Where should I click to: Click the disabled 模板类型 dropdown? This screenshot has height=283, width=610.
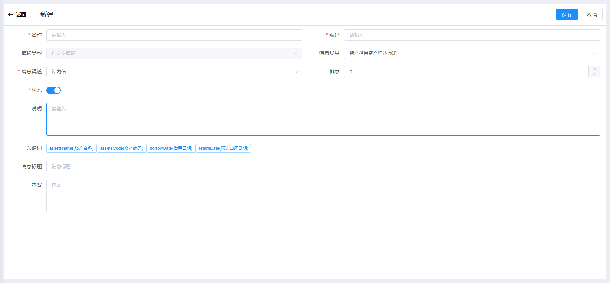coord(174,53)
